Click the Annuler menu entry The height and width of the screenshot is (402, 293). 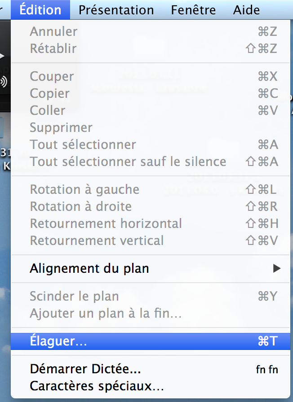coord(53,31)
